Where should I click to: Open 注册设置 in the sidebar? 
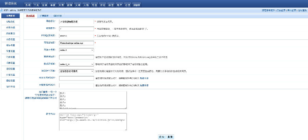(x=11, y=69)
